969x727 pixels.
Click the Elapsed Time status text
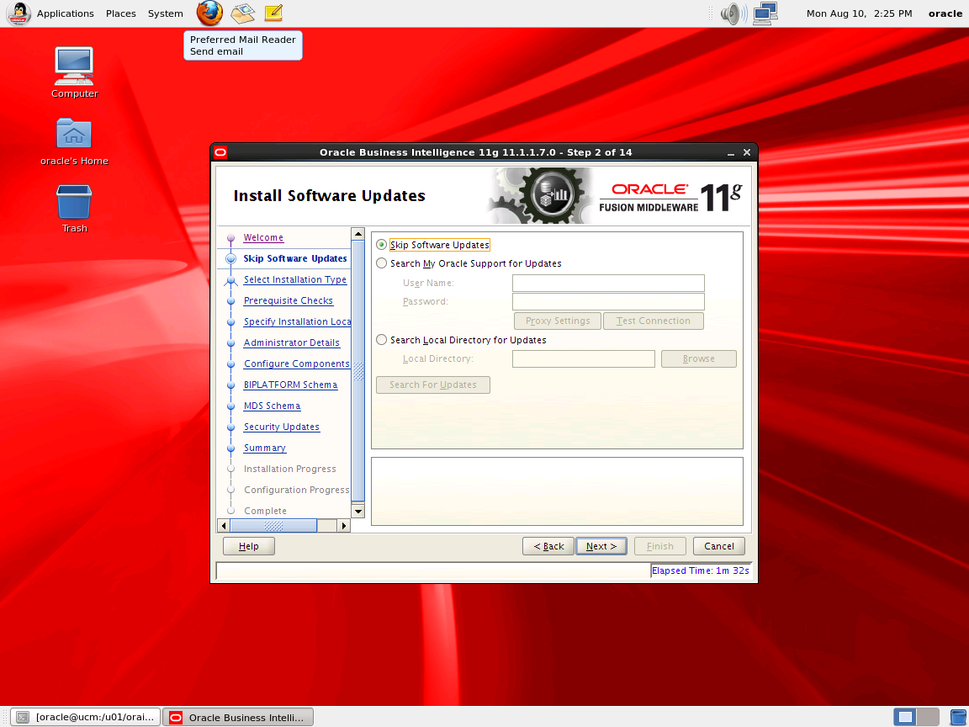click(700, 570)
